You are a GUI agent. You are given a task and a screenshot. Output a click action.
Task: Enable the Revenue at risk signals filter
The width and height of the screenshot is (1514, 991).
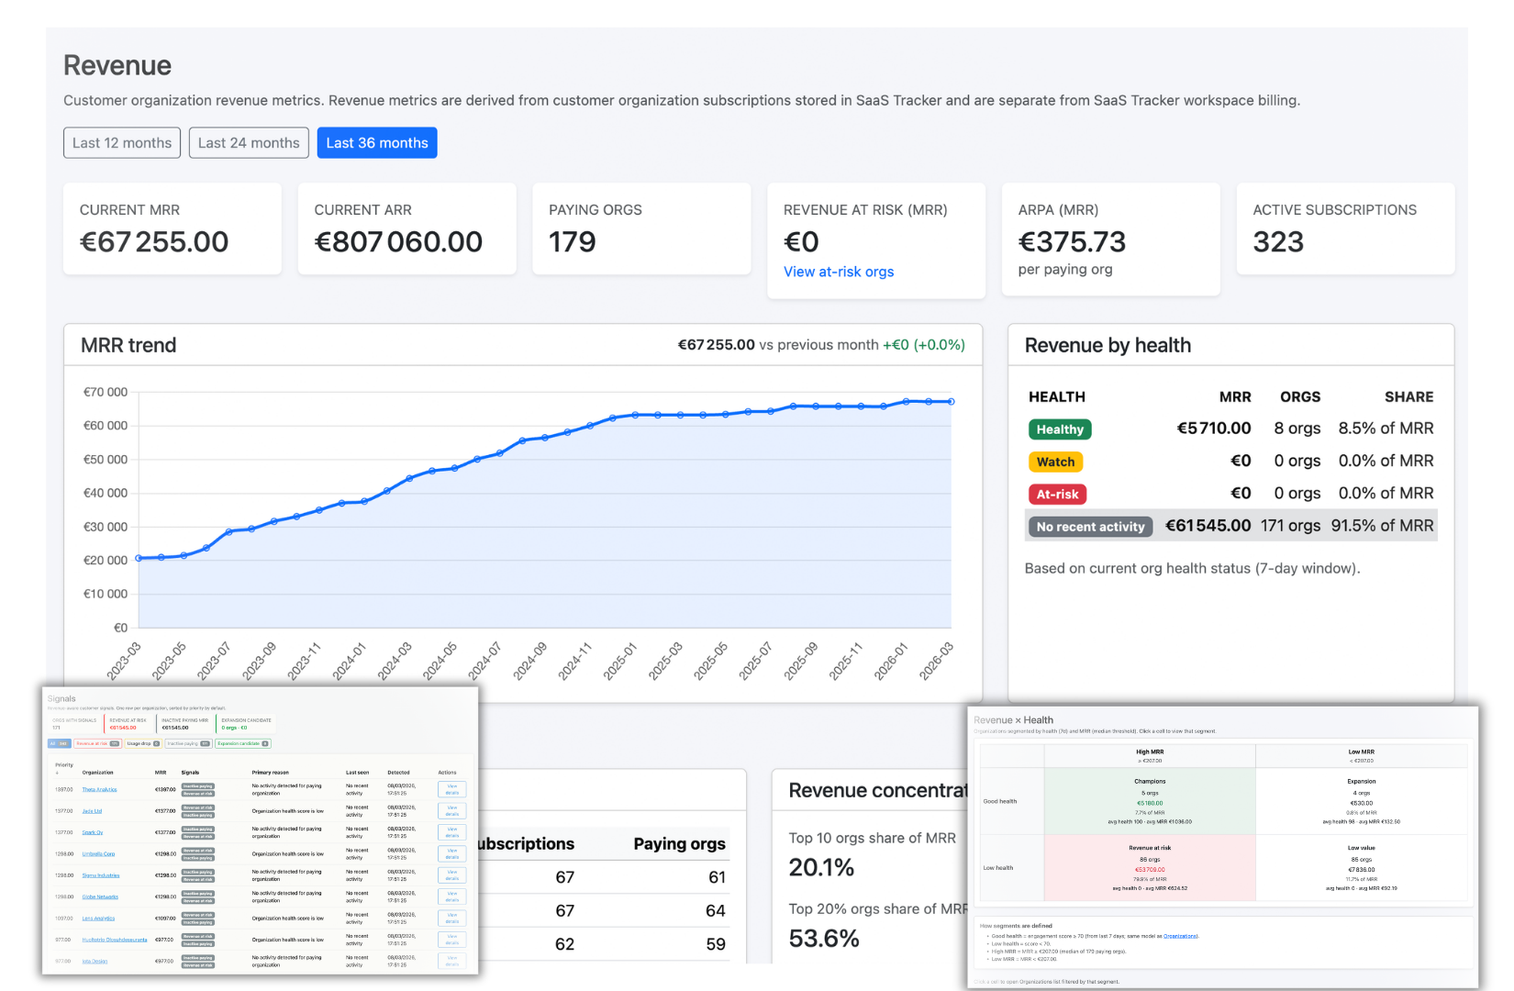click(x=98, y=743)
